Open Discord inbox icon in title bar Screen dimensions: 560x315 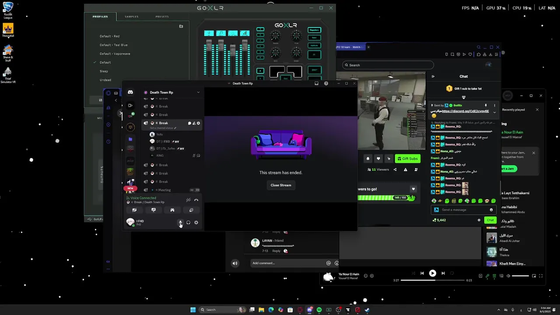tap(316, 83)
